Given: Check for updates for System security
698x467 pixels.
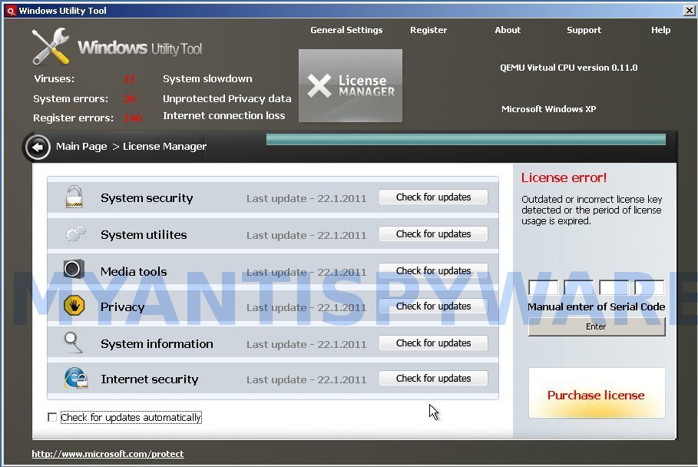Looking at the screenshot, I should (x=433, y=197).
